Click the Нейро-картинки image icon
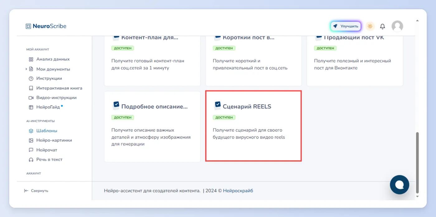 point(31,140)
